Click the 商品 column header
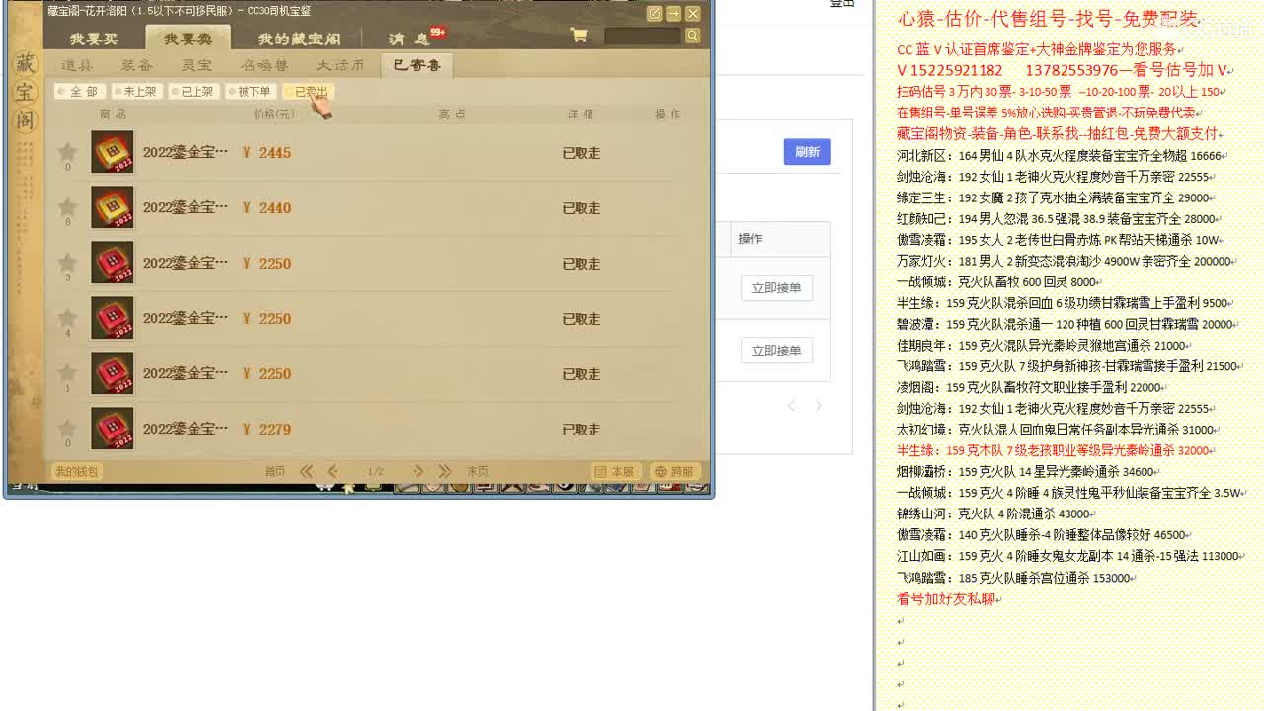Viewport: 1264px width, 711px height. click(x=114, y=114)
